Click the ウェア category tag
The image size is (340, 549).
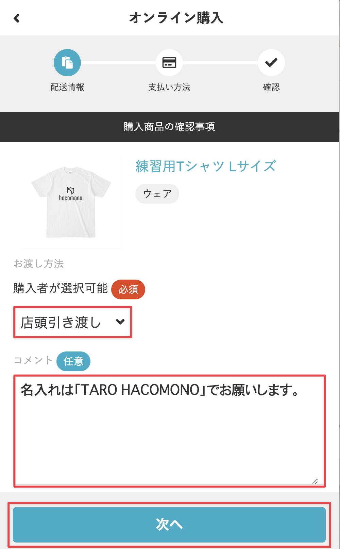pyautogui.click(x=157, y=194)
